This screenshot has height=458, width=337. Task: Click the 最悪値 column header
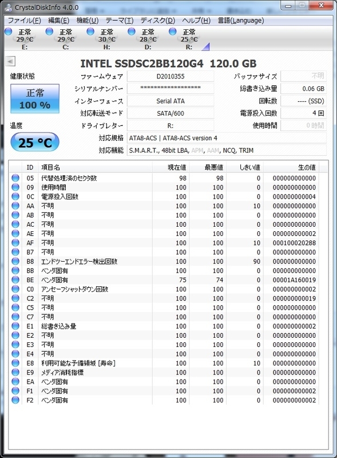coord(208,167)
